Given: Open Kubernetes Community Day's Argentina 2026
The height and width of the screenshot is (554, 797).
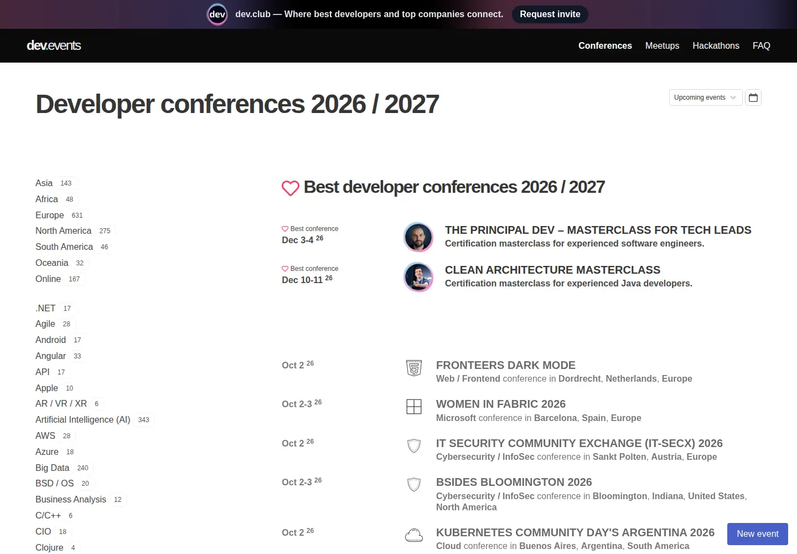Looking at the screenshot, I should click(x=575, y=532).
